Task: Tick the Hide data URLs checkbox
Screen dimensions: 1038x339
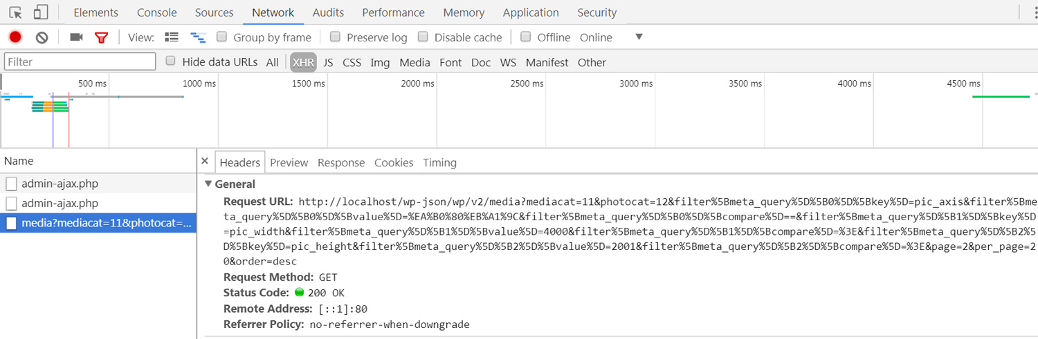Action: tap(170, 61)
